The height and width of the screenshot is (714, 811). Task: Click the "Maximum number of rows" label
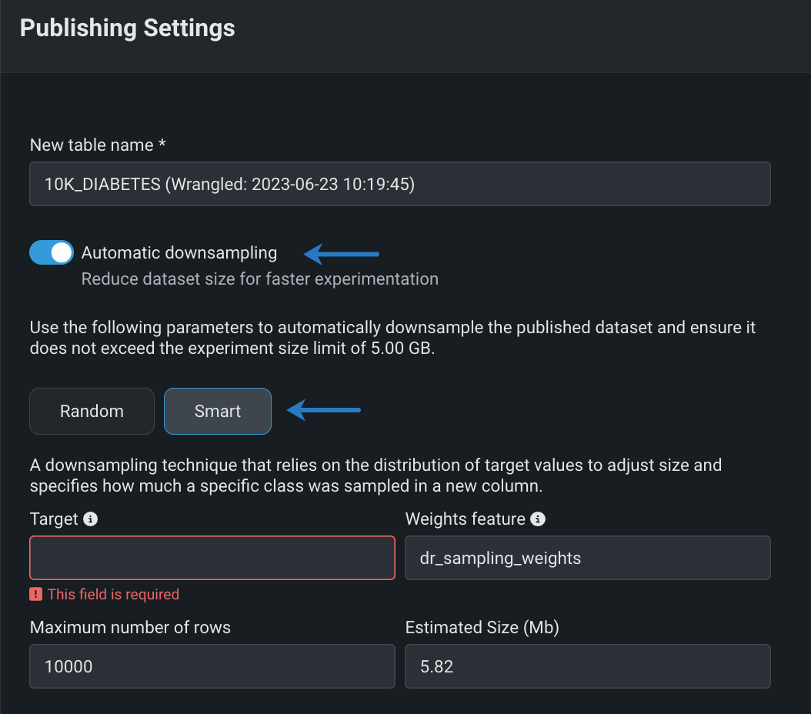tap(130, 628)
